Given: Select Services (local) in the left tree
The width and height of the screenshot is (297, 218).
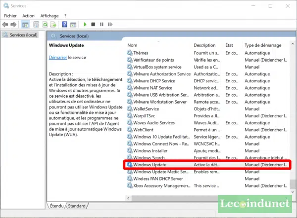Looking at the screenshot, I should pyautogui.click(x=23, y=35).
